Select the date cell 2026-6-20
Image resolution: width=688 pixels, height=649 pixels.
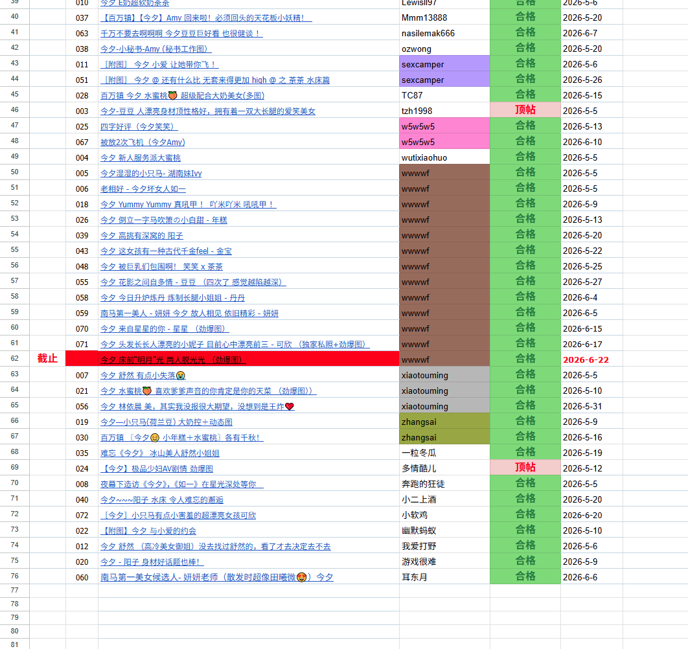(x=591, y=515)
